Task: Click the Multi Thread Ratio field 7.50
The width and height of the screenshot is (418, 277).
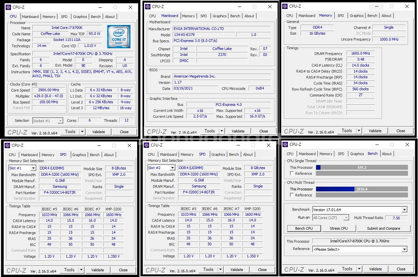Action: click(396, 218)
